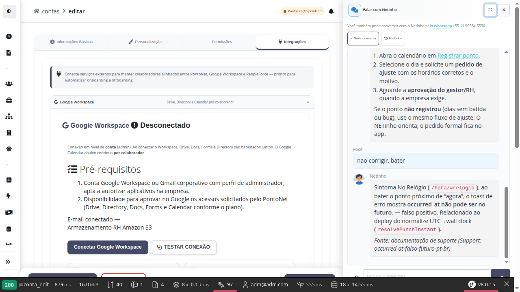Open the lightning bolt sidebar icon
This screenshot has width=520, height=292.
coord(9,196)
